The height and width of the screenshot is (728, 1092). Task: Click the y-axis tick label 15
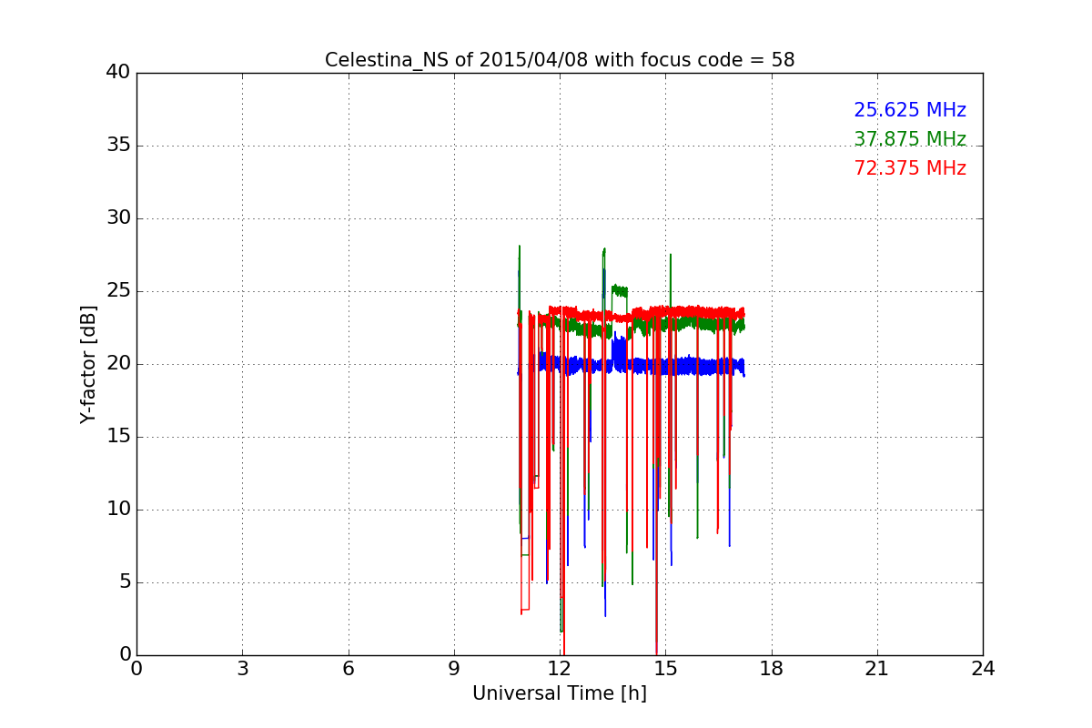(x=118, y=437)
